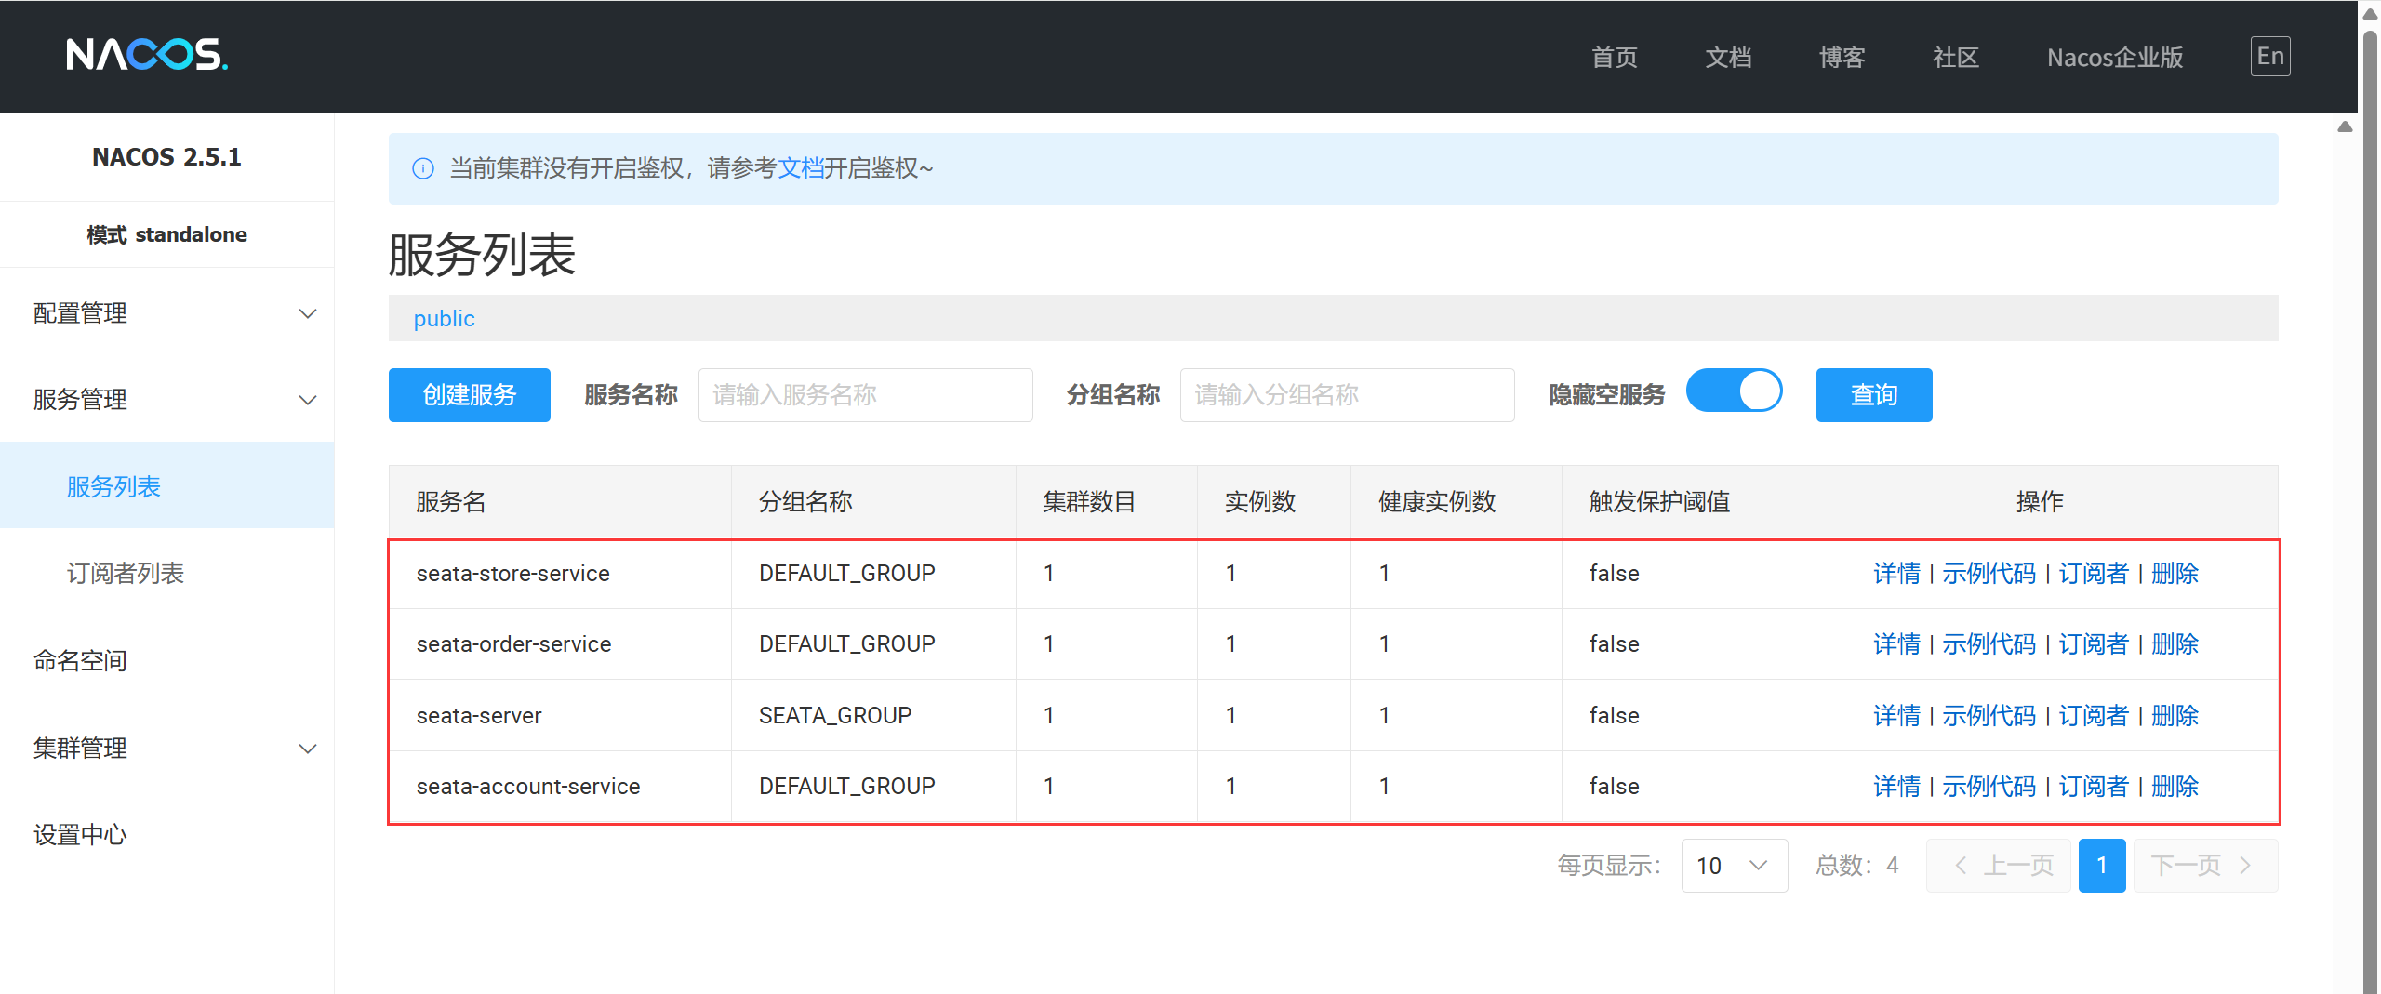The width and height of the screenshot is (2381, 994).
Task: Open 首页 in the top navigation
Action: point(1615,58)
